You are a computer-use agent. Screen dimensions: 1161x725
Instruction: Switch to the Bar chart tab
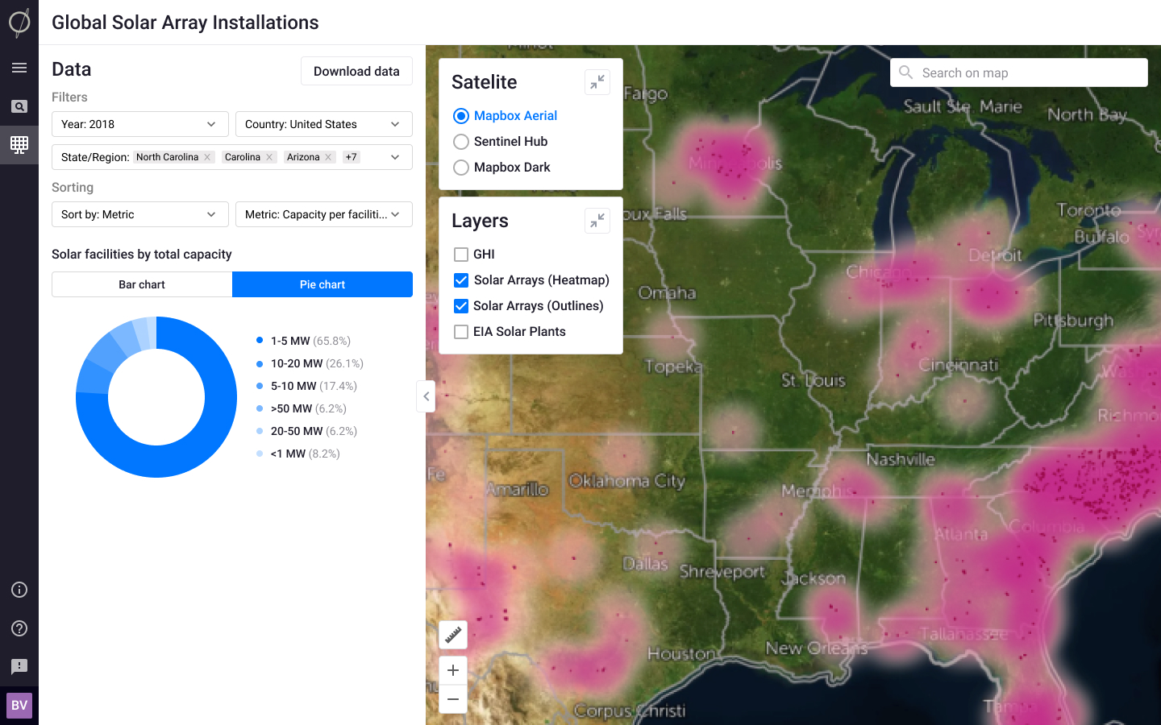point(142,284)
